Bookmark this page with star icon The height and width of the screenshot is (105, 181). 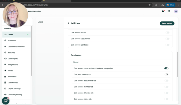pos(149,5)
